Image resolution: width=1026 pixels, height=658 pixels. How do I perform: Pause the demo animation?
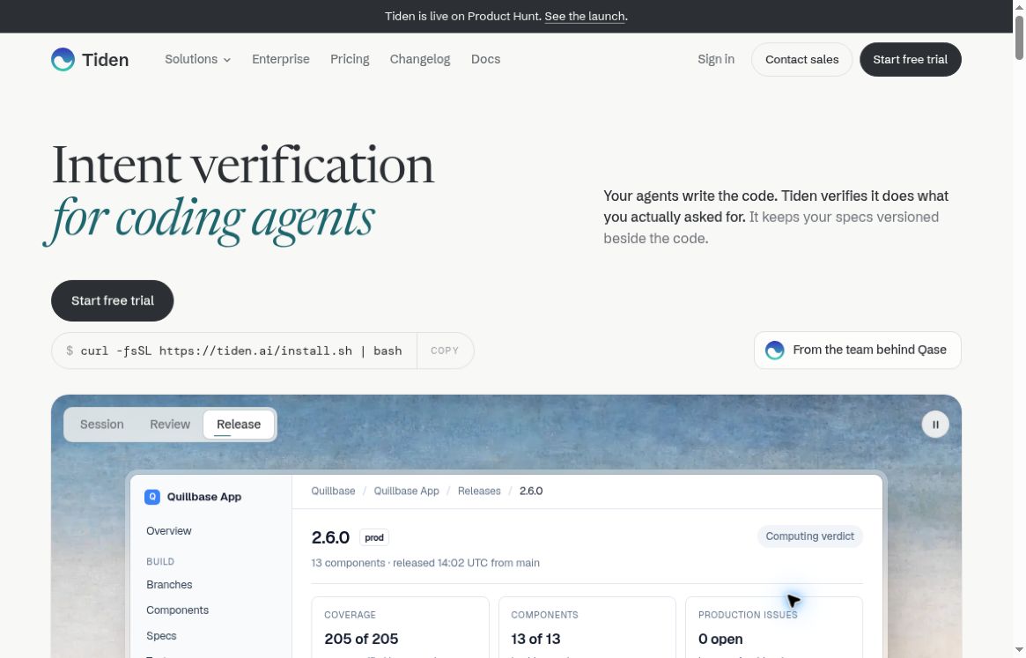click(x=935, y=425)
